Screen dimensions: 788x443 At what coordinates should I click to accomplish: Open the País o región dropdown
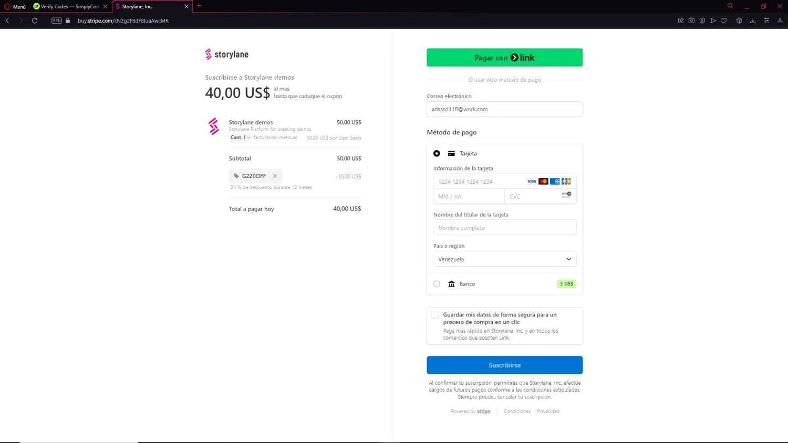[504, 259]
